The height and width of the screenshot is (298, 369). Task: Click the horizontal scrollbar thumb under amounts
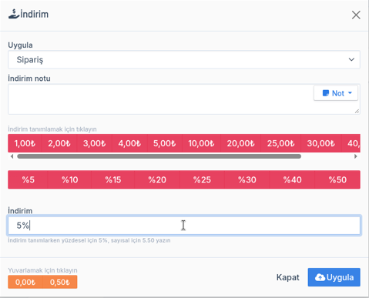[159, 156]
